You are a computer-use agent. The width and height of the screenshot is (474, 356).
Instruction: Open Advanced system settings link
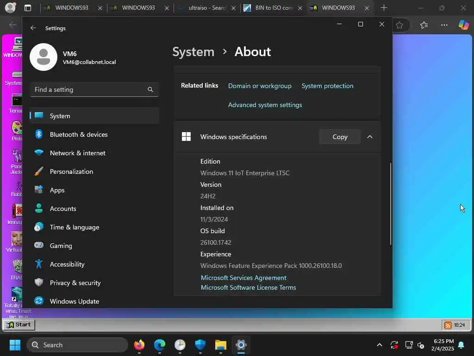coord(265,105)
